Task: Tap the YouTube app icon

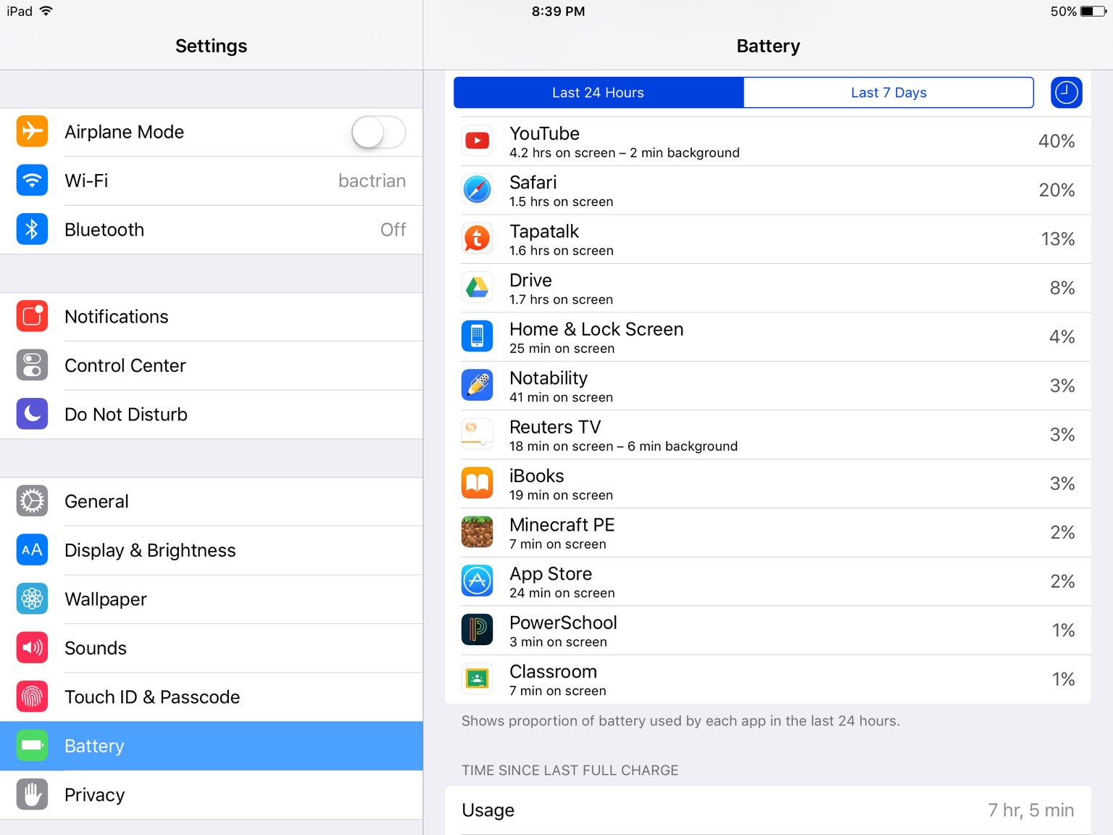Action: [x=477, y=141]
